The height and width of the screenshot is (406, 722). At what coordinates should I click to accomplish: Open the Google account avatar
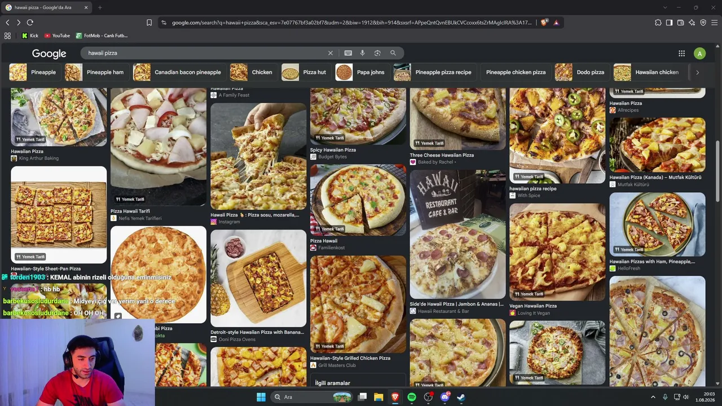(699, 54)
